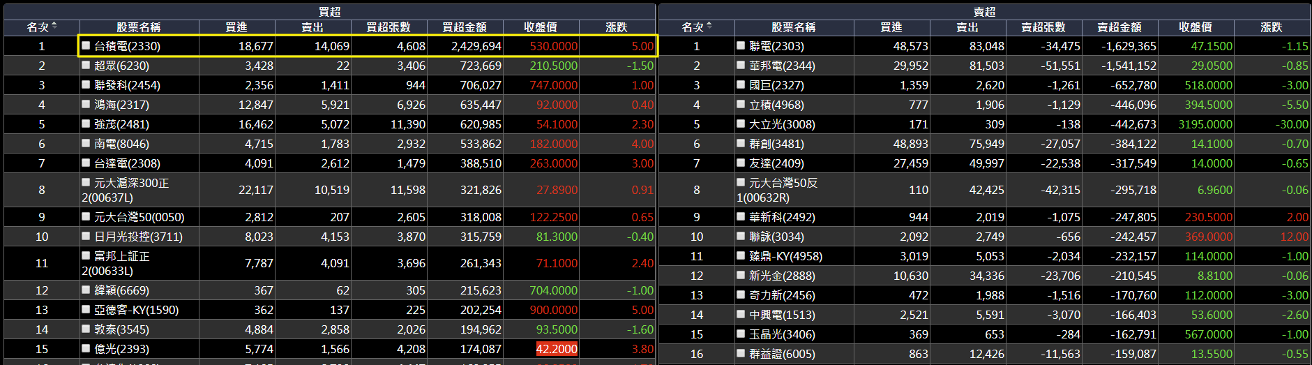1312x365 pixels.
Task: Tick the checkbox for 日月光投控(3711)
Action: coord(86,236)
